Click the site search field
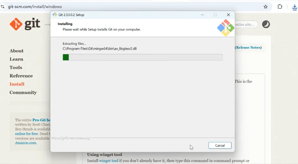Screen dimensions: 298x164 [x=246, y=24]
